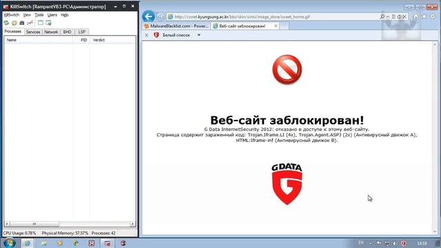The image size is (441, 248).
Task: Click the red graph icon in KillSwitch toolbar
Action: point(30,23)
